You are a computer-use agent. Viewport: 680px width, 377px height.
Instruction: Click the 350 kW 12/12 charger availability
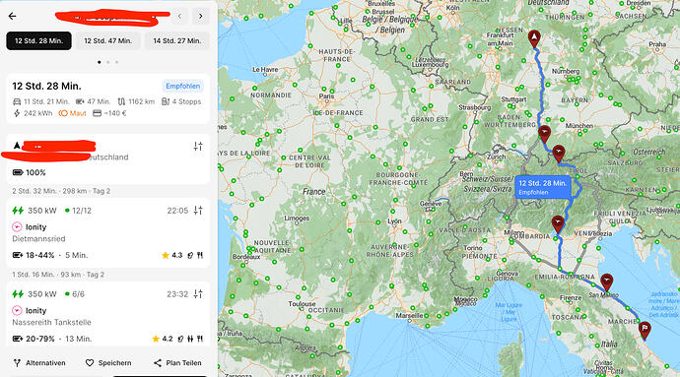pos(52,211)
